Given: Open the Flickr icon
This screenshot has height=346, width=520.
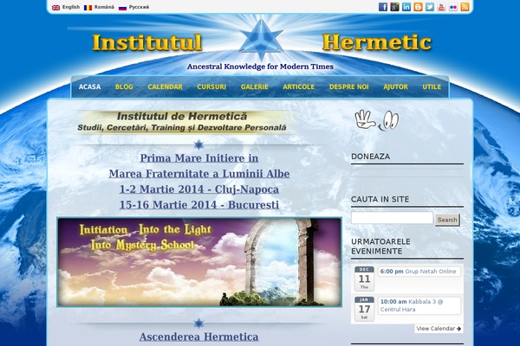Looking at the screenshot, I should 453,7.
